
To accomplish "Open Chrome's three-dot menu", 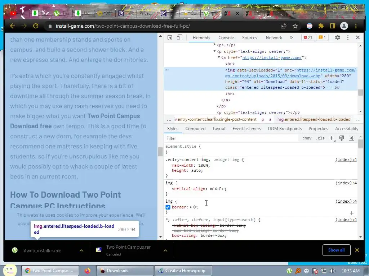I will coord(356,26).
